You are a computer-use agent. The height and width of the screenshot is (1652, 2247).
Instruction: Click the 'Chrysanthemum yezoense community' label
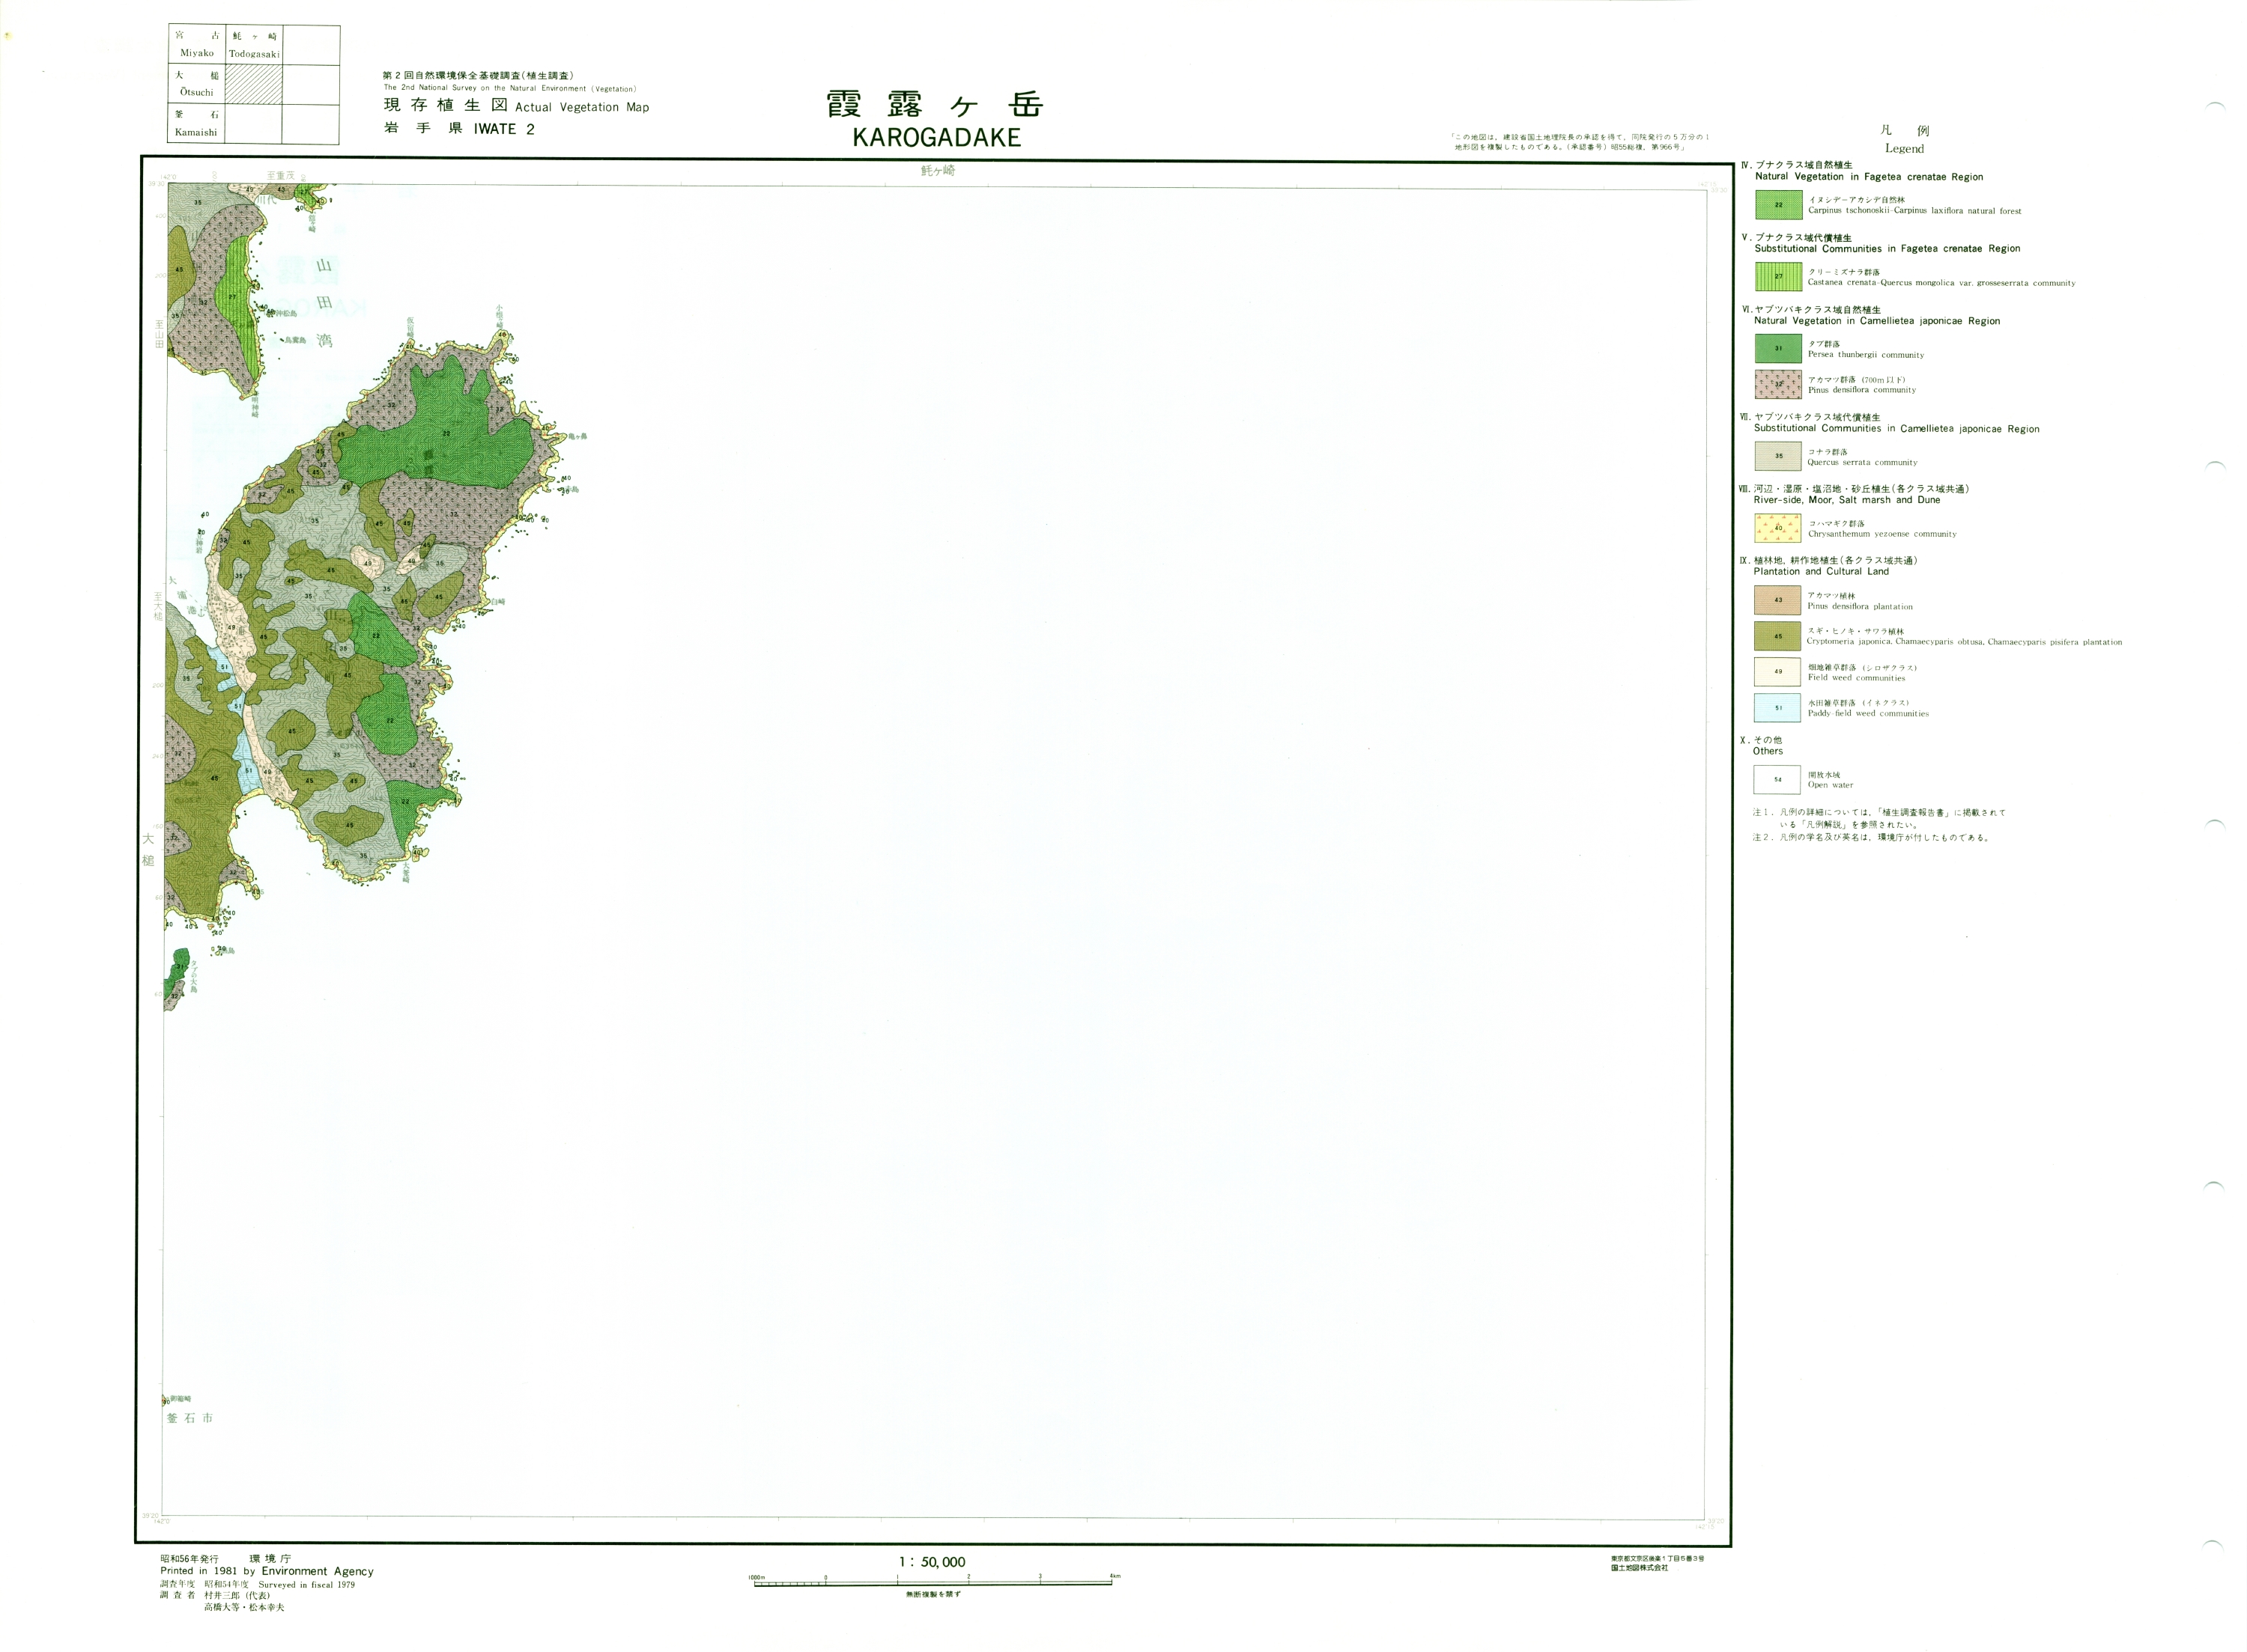coord(1881,534)
